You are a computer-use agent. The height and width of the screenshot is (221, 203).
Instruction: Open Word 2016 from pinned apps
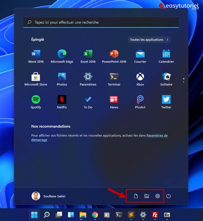point(36,57)
